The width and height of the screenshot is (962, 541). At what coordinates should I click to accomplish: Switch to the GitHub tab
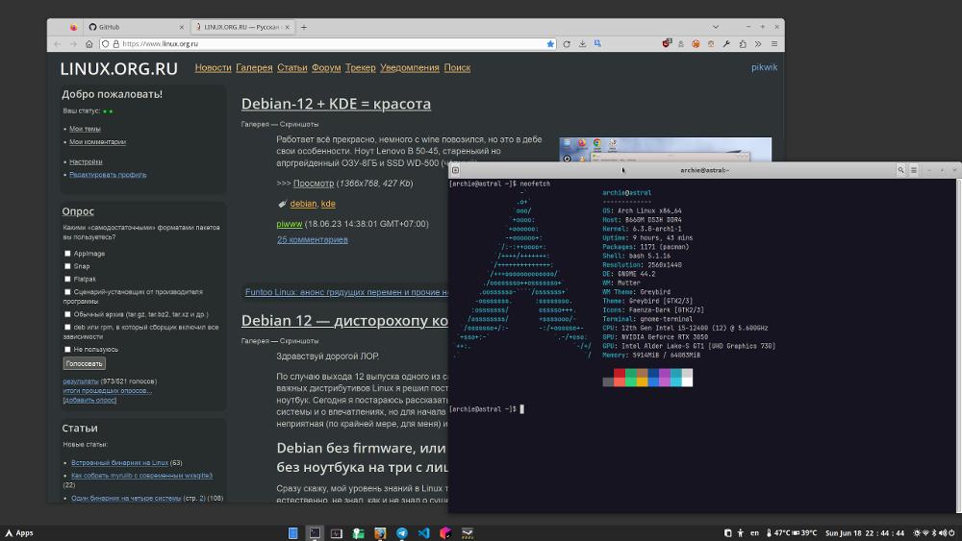[x=137, y=27]
